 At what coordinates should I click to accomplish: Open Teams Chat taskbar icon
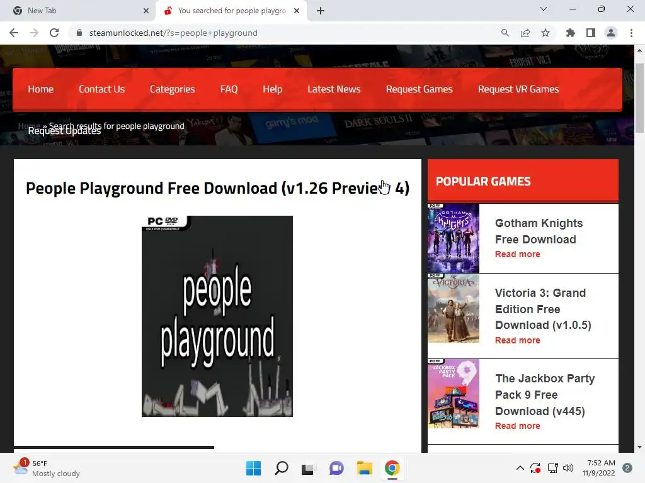pos(336,468)
